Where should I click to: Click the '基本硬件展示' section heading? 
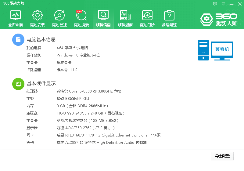point(41,83)
